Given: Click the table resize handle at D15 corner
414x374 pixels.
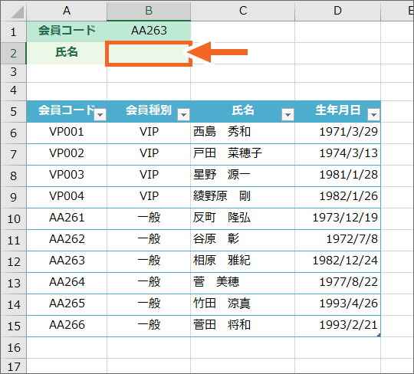Looking at the screenshot, I should tap(379, 335).
